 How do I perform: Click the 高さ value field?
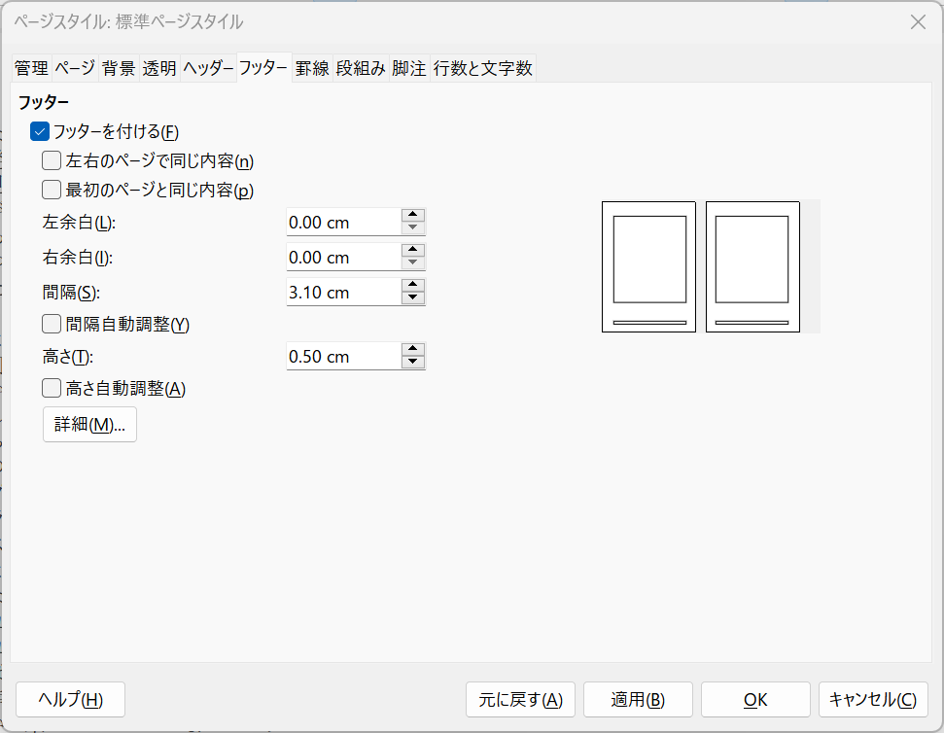343,356
